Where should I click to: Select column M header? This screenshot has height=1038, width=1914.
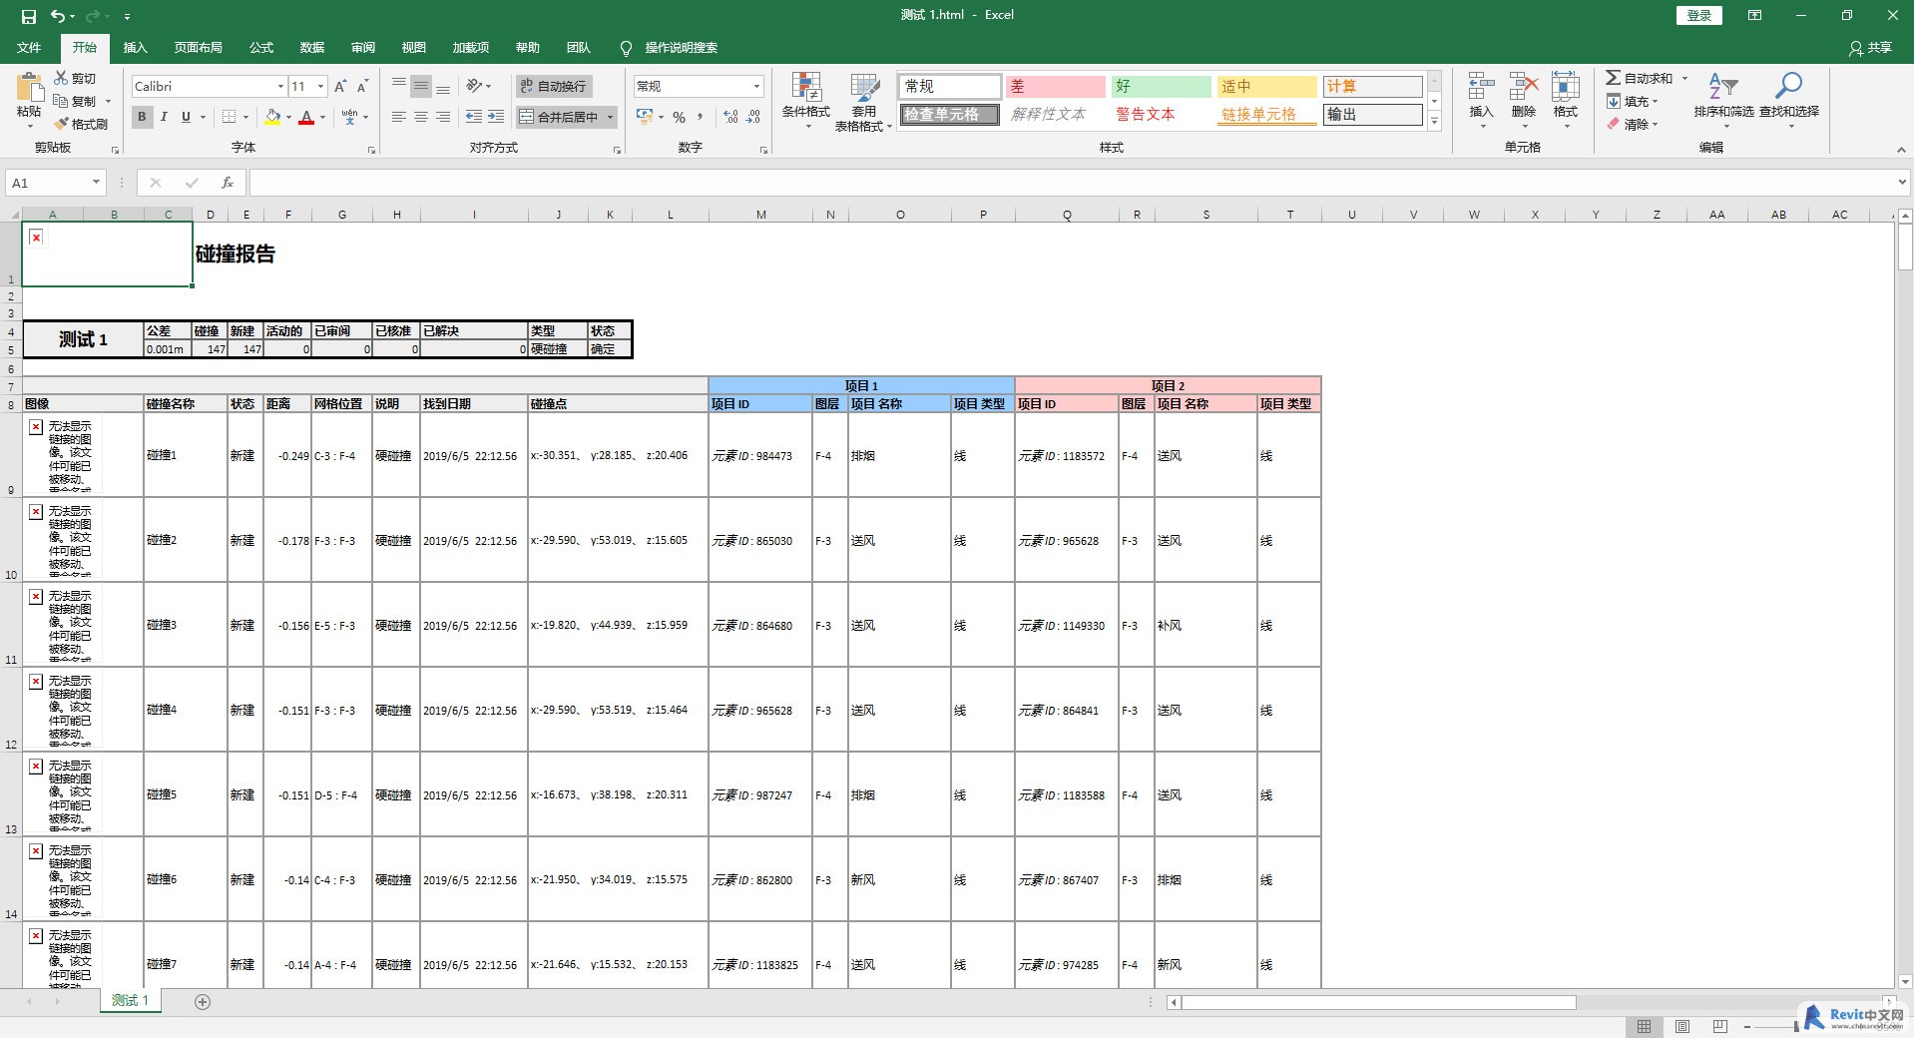761,215
